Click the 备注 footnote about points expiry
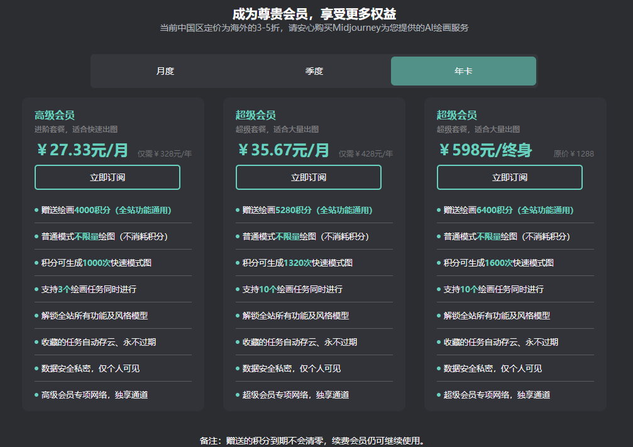The width and height of the screenshot is (633, 447). point(312,441)
